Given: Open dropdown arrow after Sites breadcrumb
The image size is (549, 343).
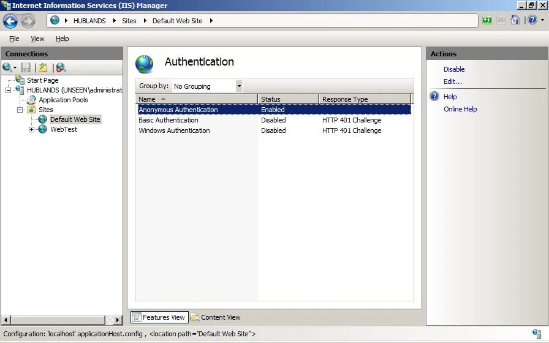Looking at the screenshot, I should pos(145,21).
